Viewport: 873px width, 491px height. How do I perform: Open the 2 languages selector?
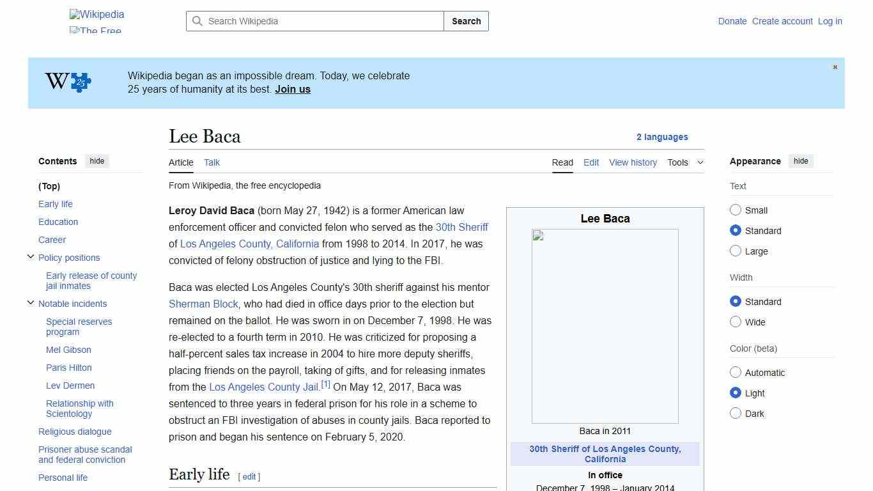[662, 137]
